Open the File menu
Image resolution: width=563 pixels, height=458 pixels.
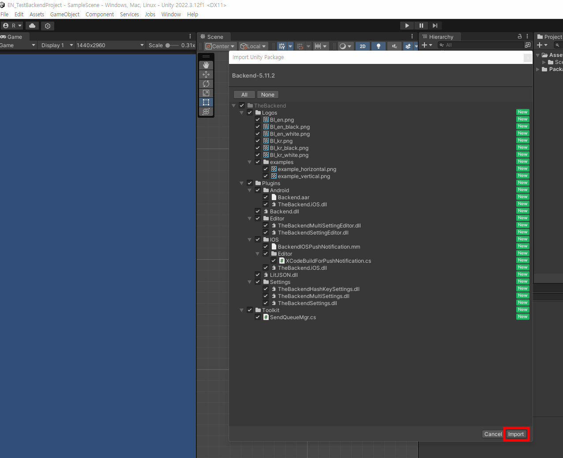4,14
